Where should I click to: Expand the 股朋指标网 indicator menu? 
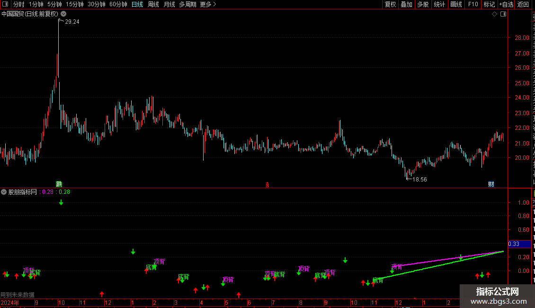[4, 192]
